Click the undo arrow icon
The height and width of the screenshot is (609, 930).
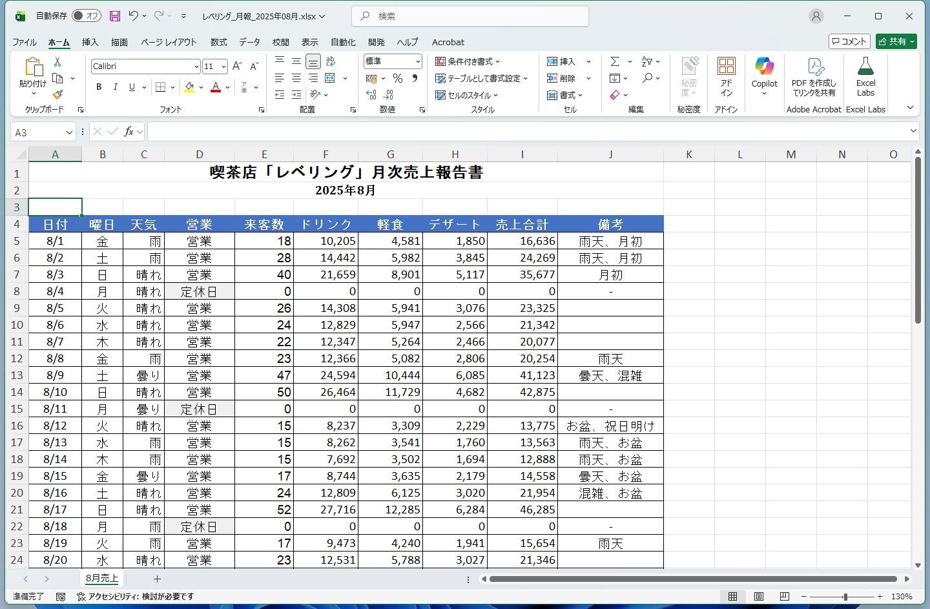coord(133,16)
